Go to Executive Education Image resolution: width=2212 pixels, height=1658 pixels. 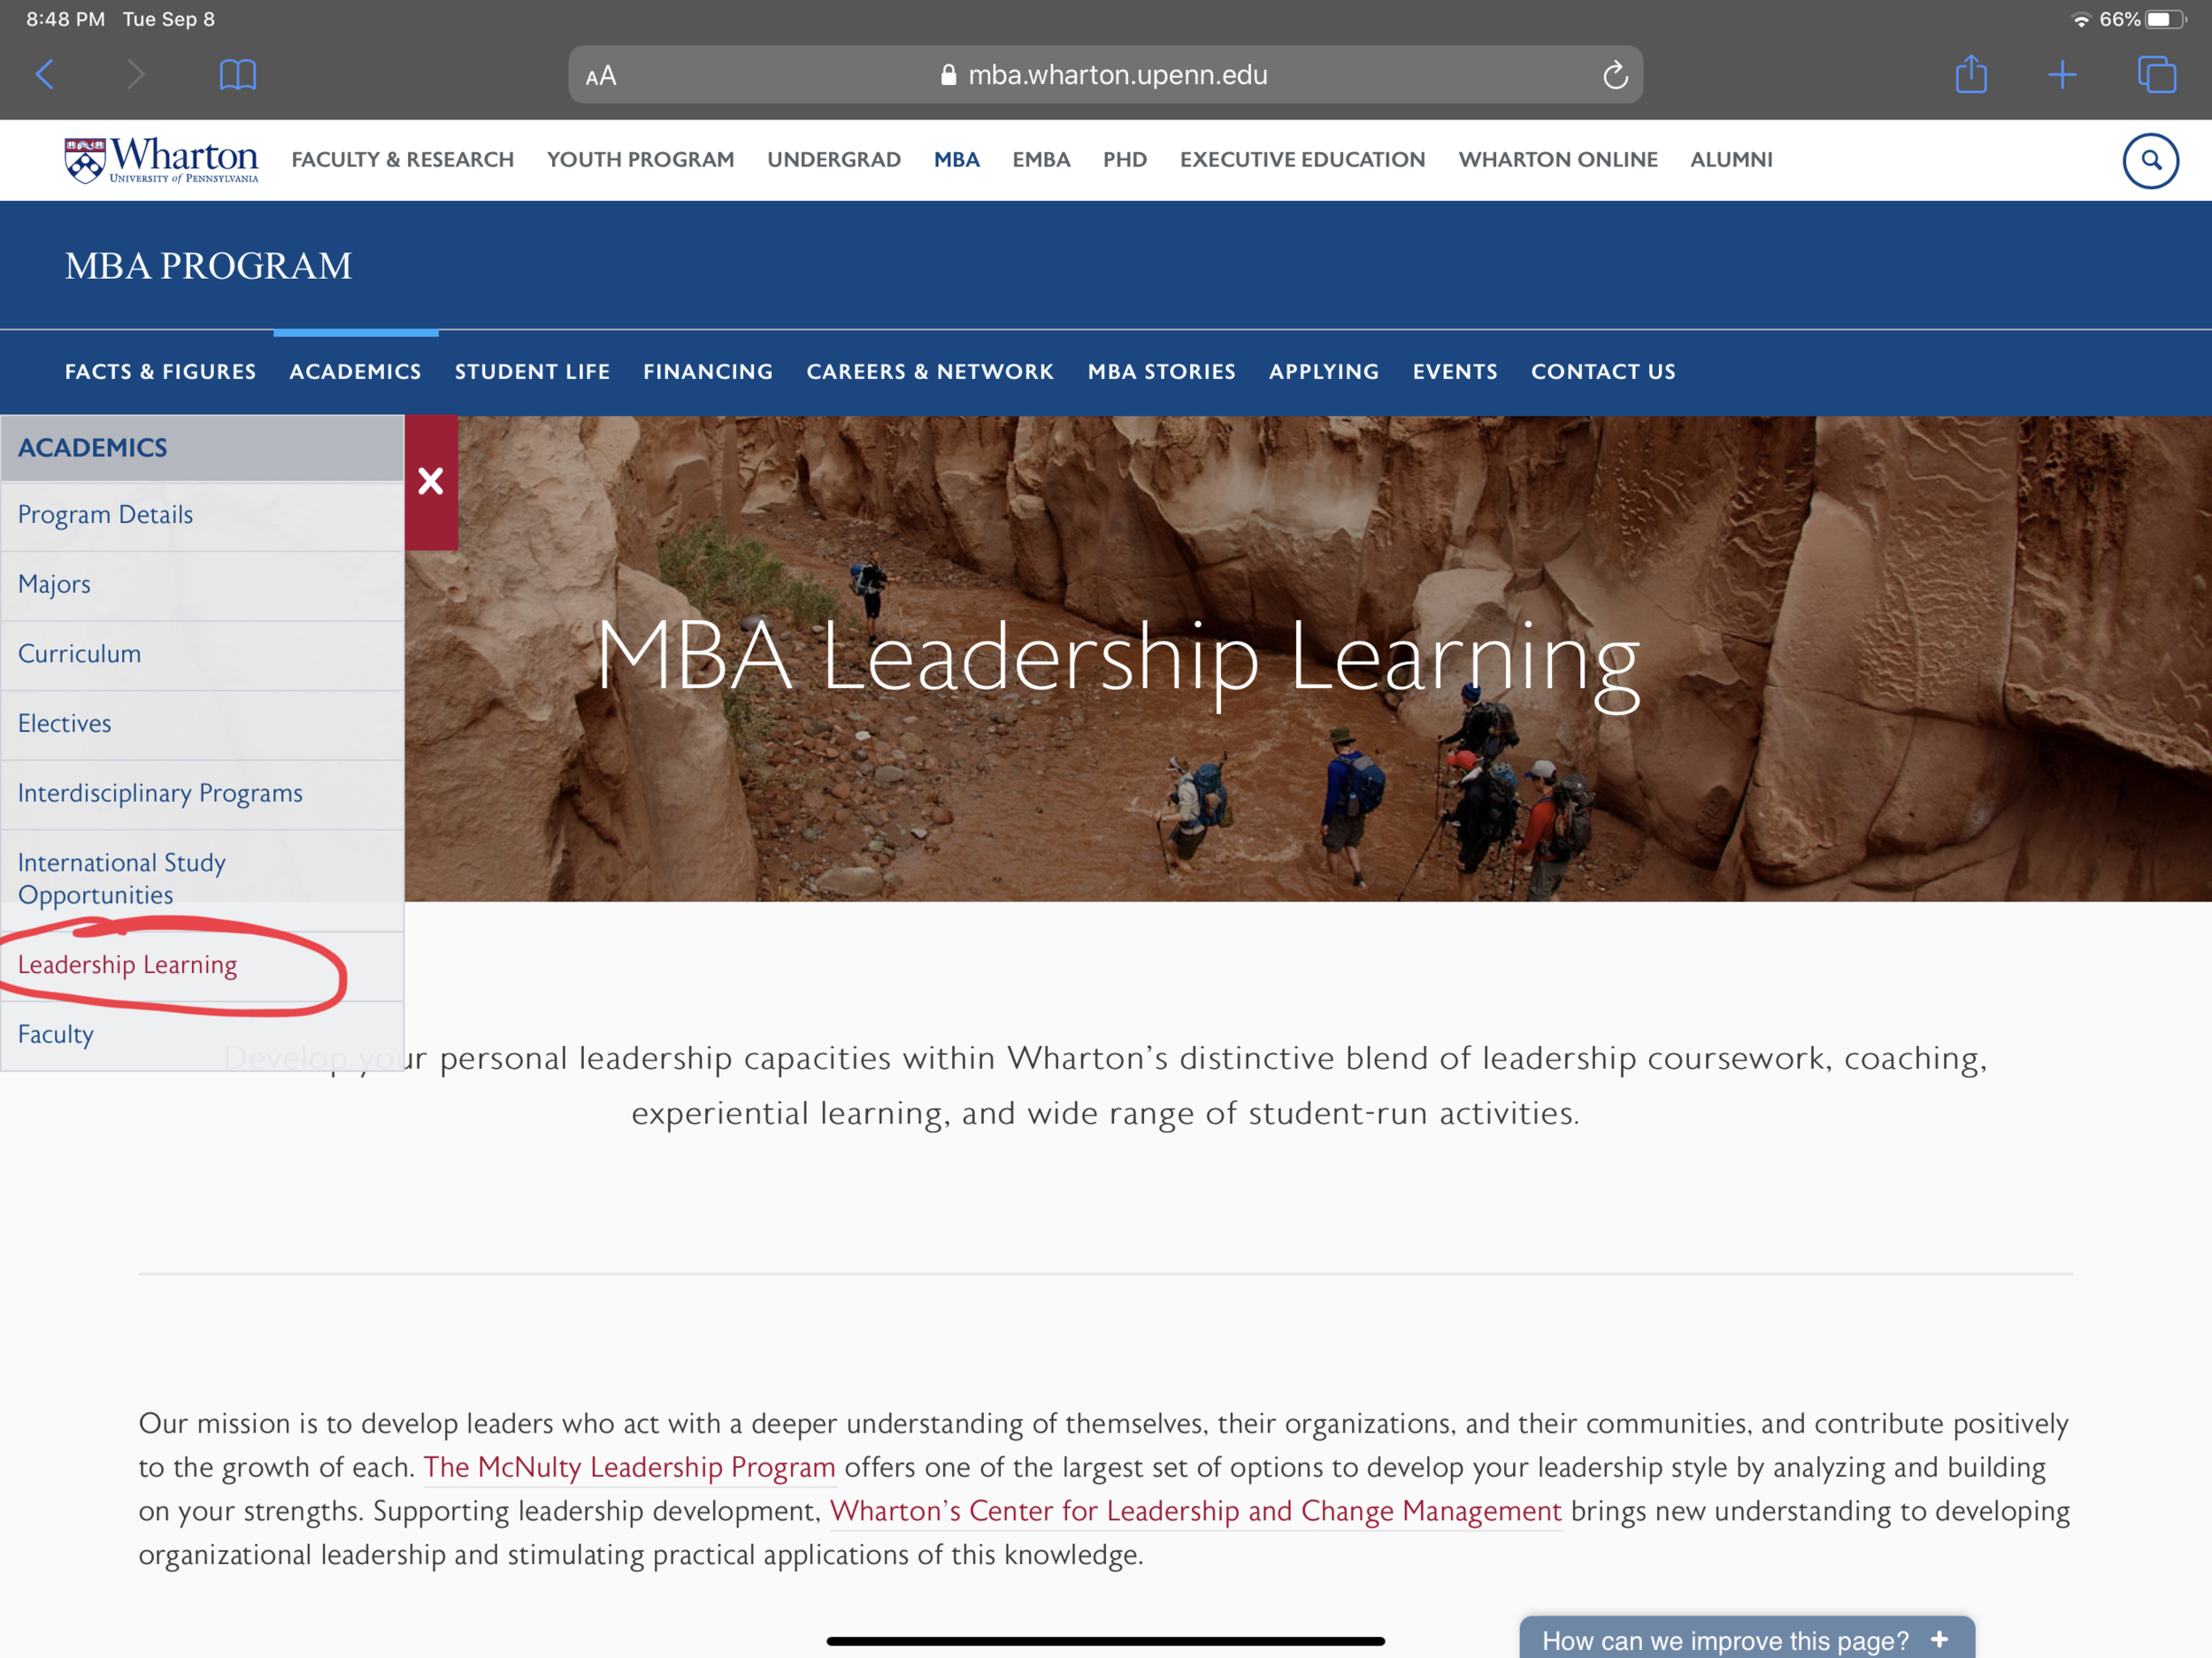(1302, 160)
